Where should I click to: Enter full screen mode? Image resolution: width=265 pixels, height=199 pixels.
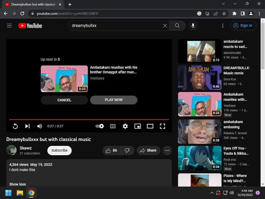click(x=163, y=126)
